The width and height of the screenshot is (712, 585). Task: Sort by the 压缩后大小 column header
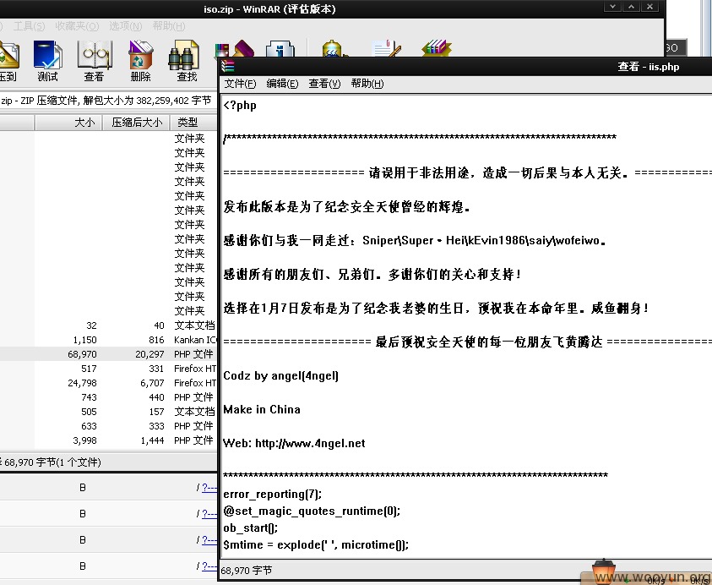click(136, 123)
